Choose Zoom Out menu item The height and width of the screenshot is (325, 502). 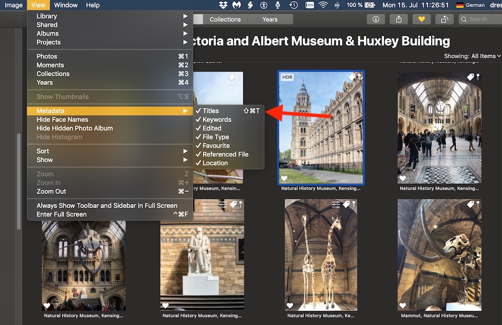coord(110,191)
